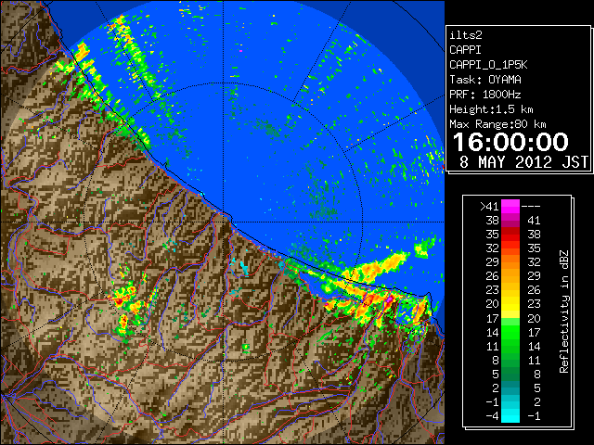Screen dimensions: 594x445
Task: Select the "8 MAY 2012 JST" date
Action: pos(523,162)
